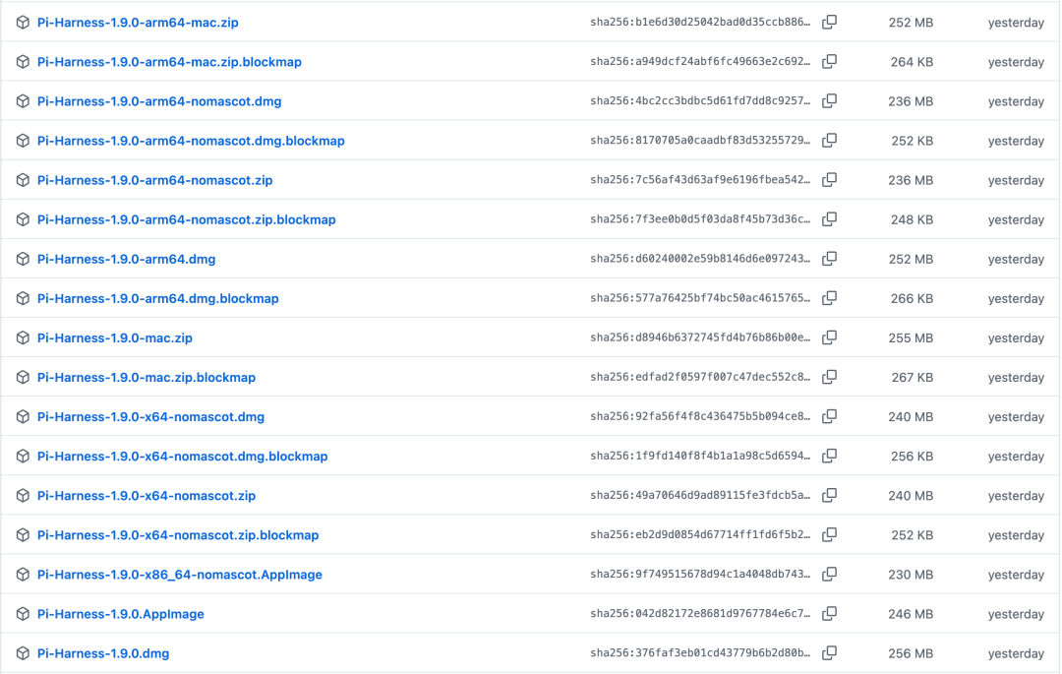
Task: Select hash text starting sha256:376faf3eb01cd
Action: pos(700,653)
